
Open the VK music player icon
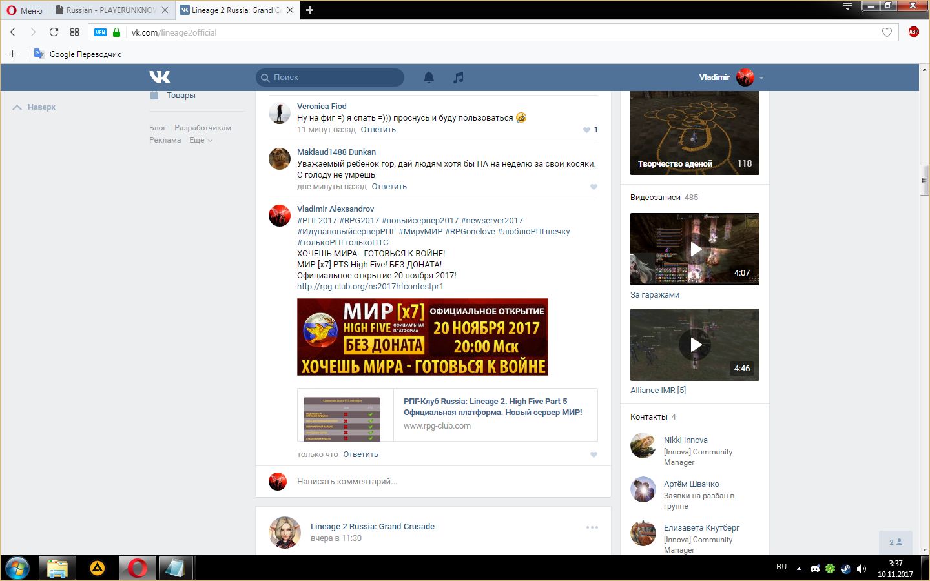458,77
